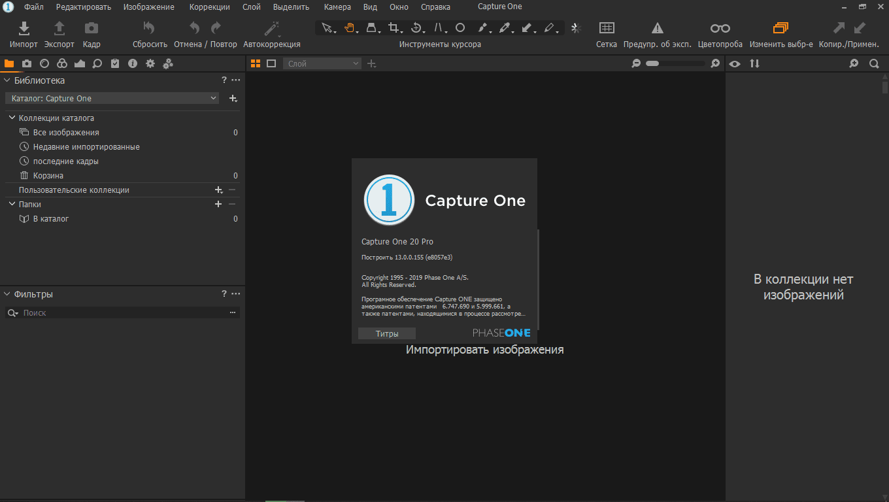Click the Импортировать изображения link
Screen dimensions: 889x502
[484, 350]
